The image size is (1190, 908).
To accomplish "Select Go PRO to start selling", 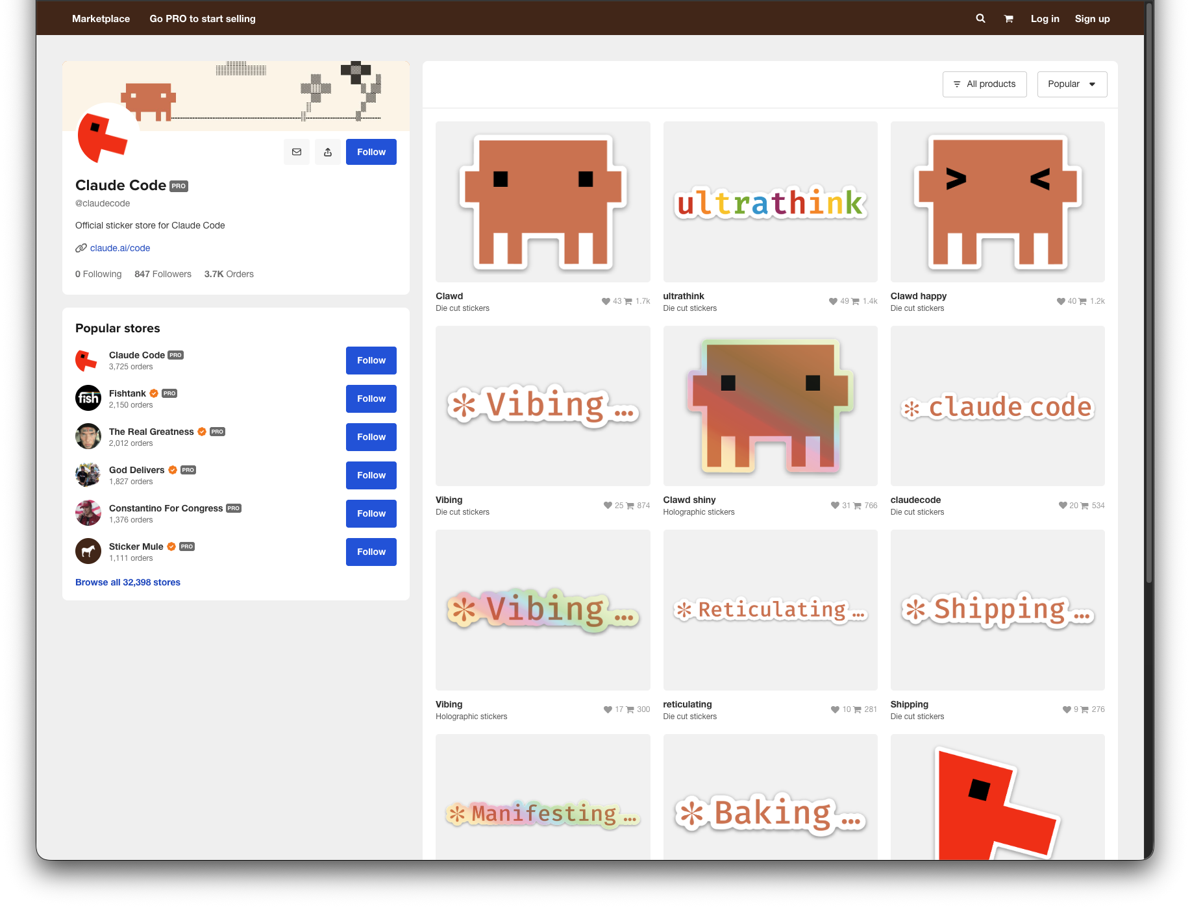I will pyautogui.click(x=203, y=19).
